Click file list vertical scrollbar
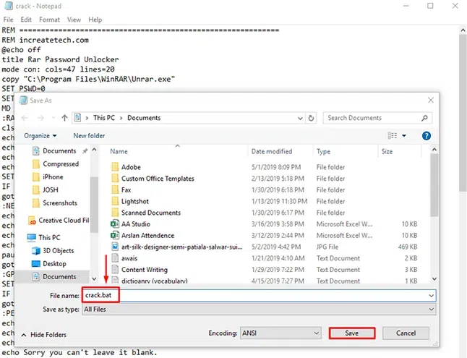The height and width of the screenshot is (358, 467). pyautogui.click(x=434, y=185)
